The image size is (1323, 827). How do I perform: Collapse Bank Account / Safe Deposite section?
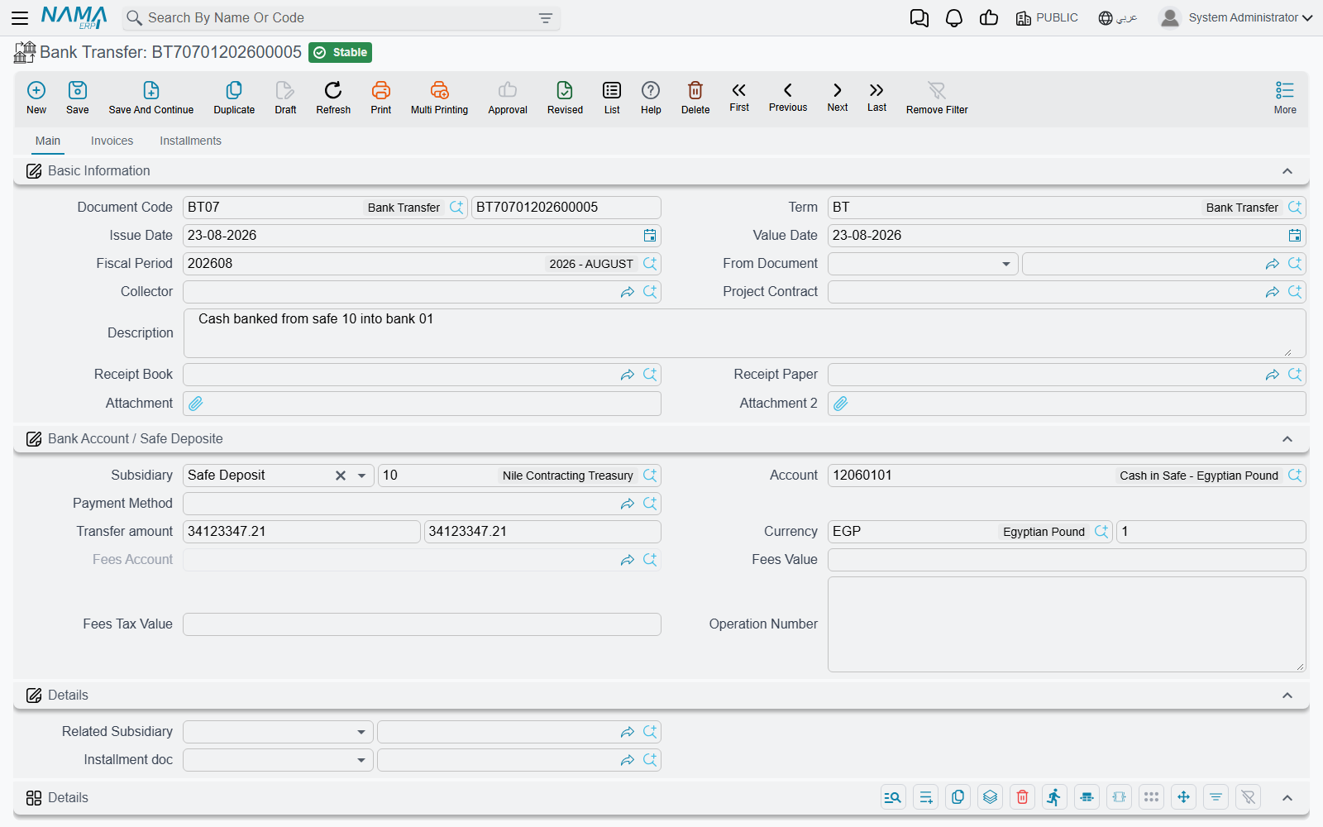click(x=1287, y=439)
